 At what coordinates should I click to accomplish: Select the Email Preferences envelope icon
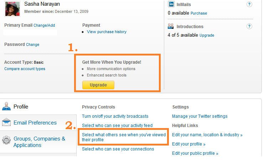point(6,122)
